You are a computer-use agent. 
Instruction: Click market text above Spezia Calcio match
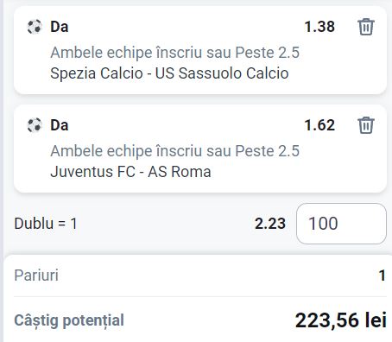tap(174, 53)
